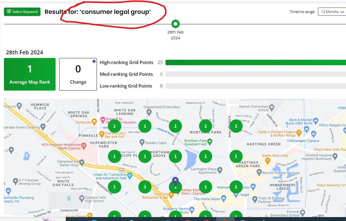Click the info icon in Change box
Viewport: 346px width, 221px height.
tap(94, 61)
